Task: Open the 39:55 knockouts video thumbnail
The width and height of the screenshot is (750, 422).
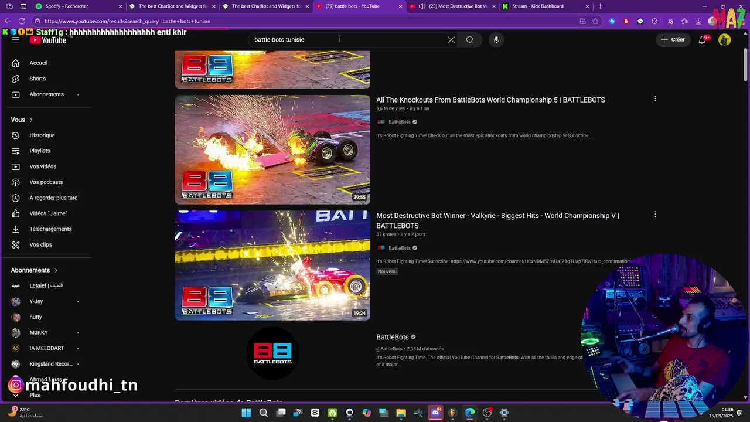Action: (x=272, y=149)
